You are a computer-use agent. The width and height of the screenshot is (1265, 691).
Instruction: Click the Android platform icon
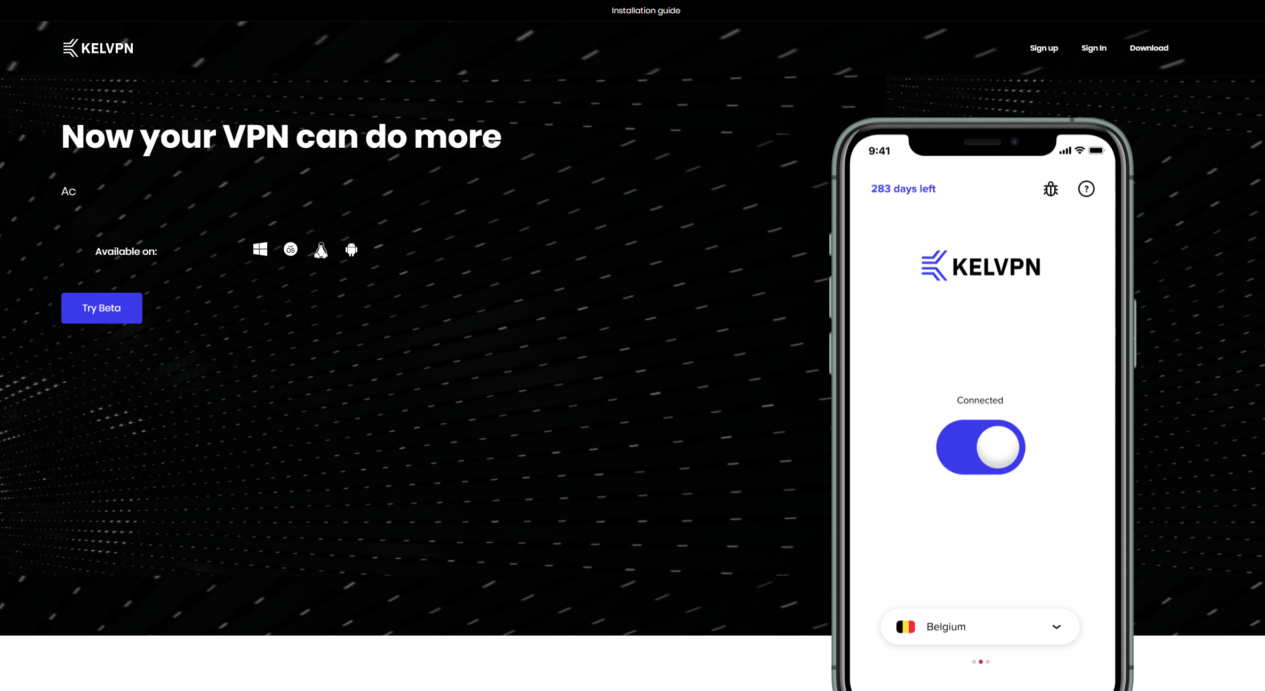[351, 250]
